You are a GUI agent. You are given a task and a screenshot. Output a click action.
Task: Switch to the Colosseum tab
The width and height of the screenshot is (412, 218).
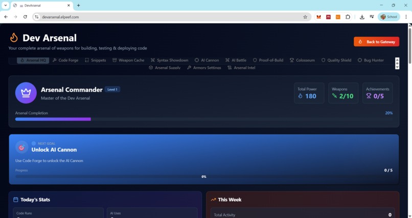coord(302,60)
